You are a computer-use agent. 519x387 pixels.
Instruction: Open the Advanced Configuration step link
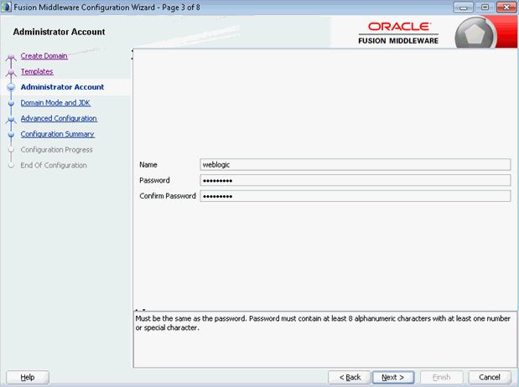[59, 118]
